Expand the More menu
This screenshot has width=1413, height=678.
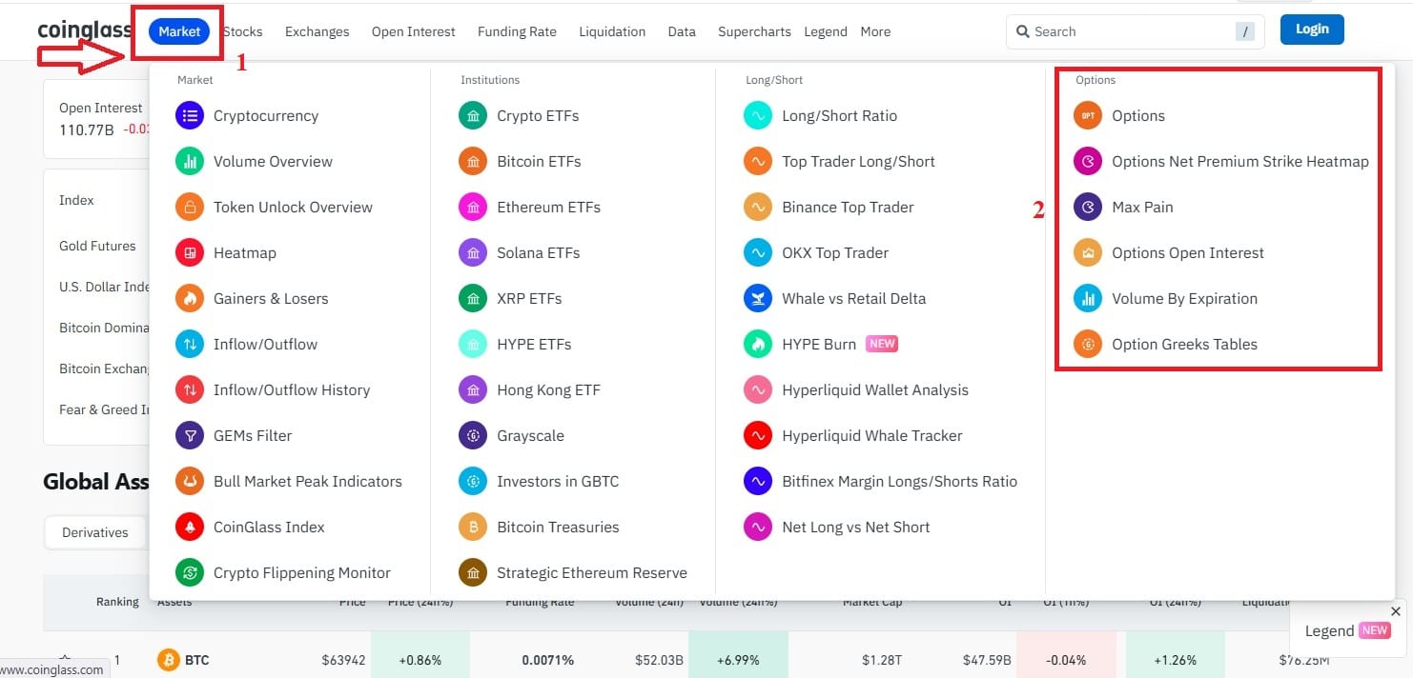tap(875, 31)
